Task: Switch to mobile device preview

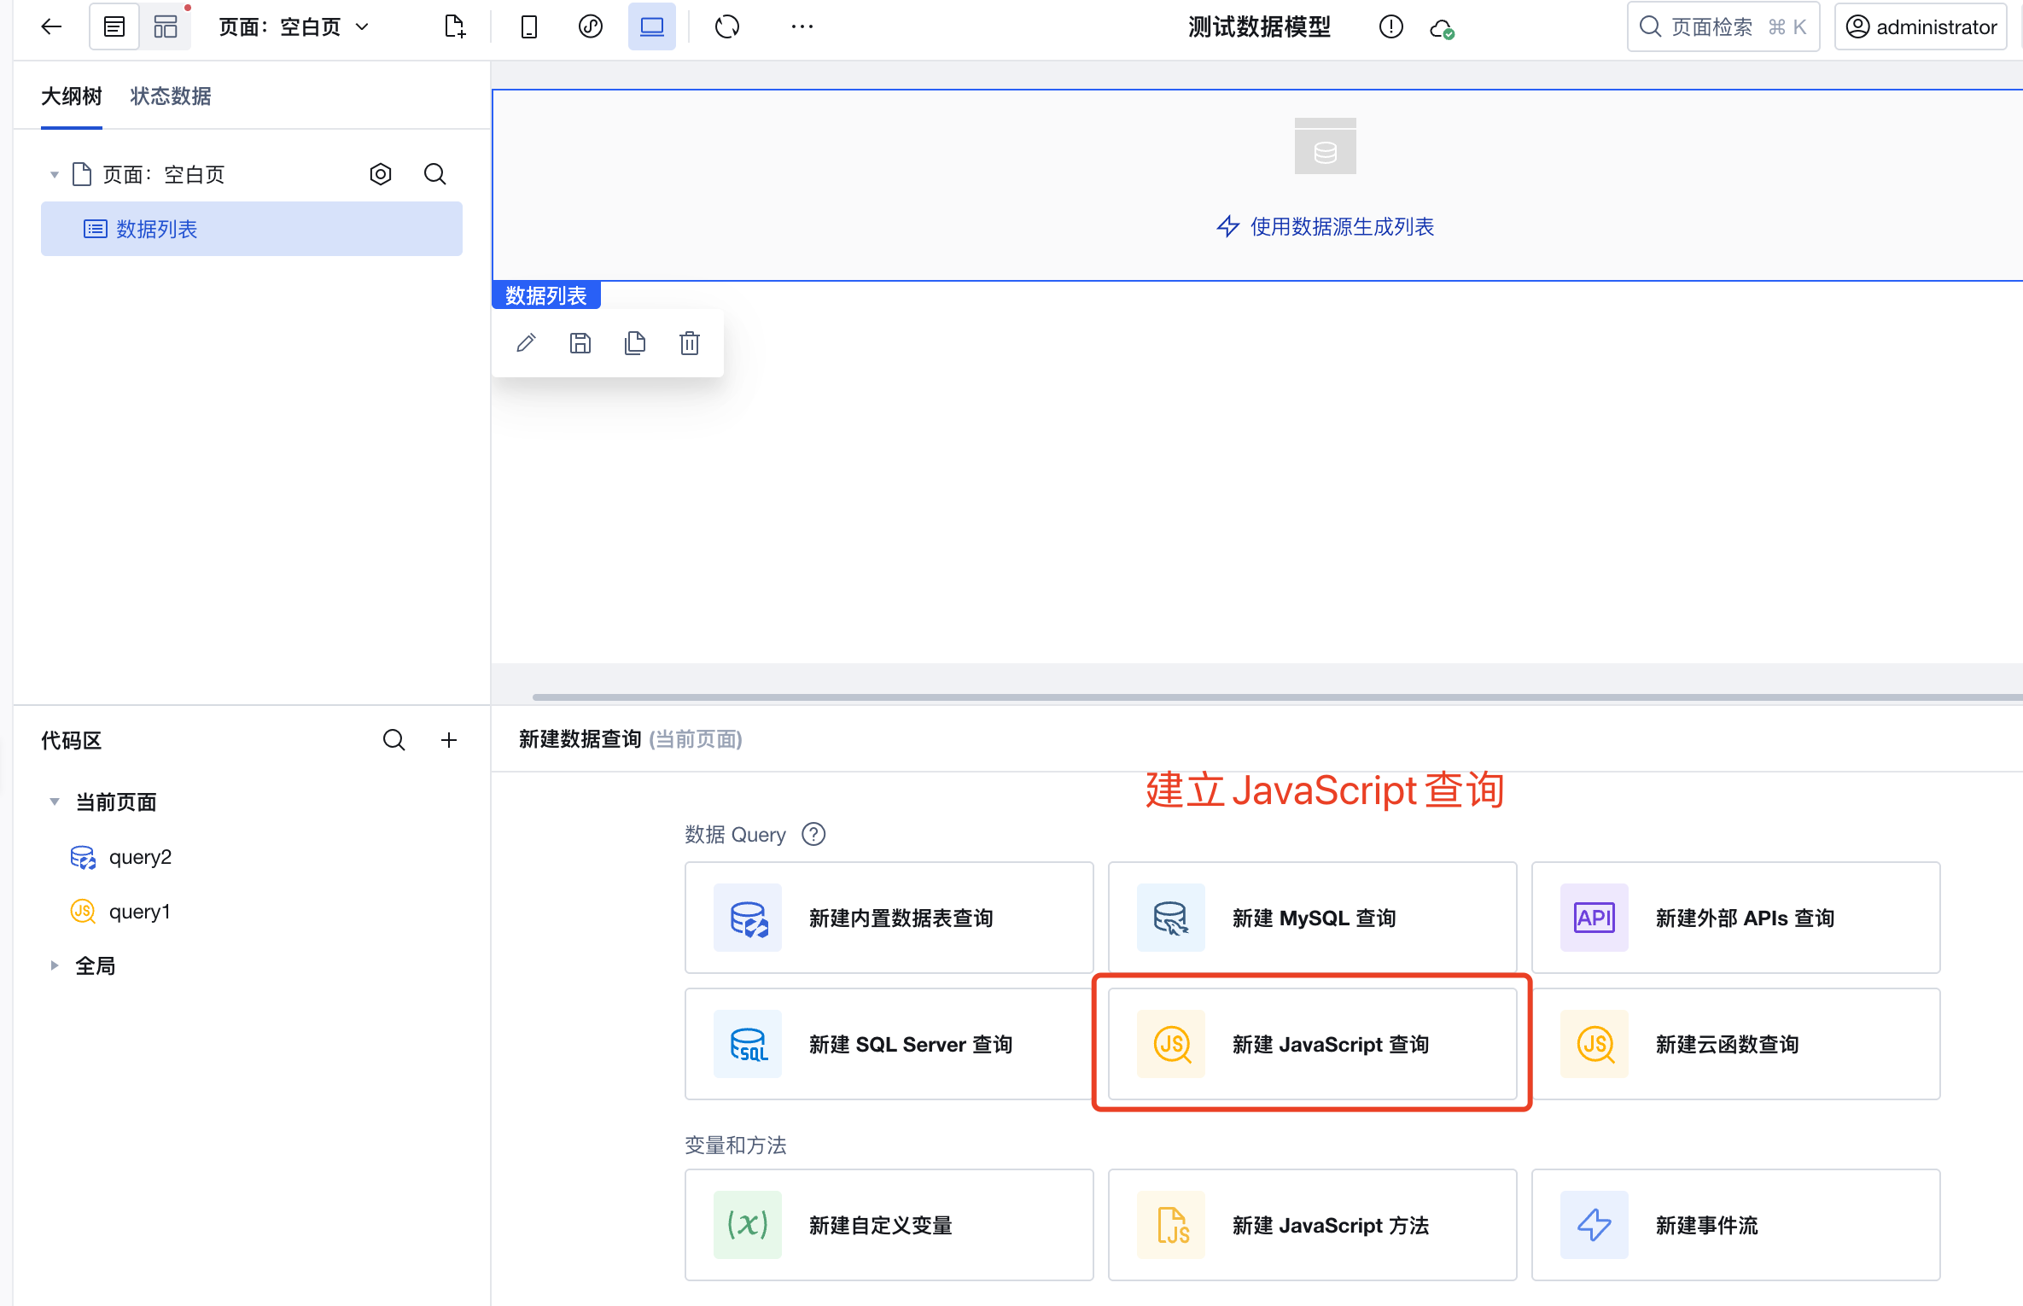Action: (x=529, y=26)
